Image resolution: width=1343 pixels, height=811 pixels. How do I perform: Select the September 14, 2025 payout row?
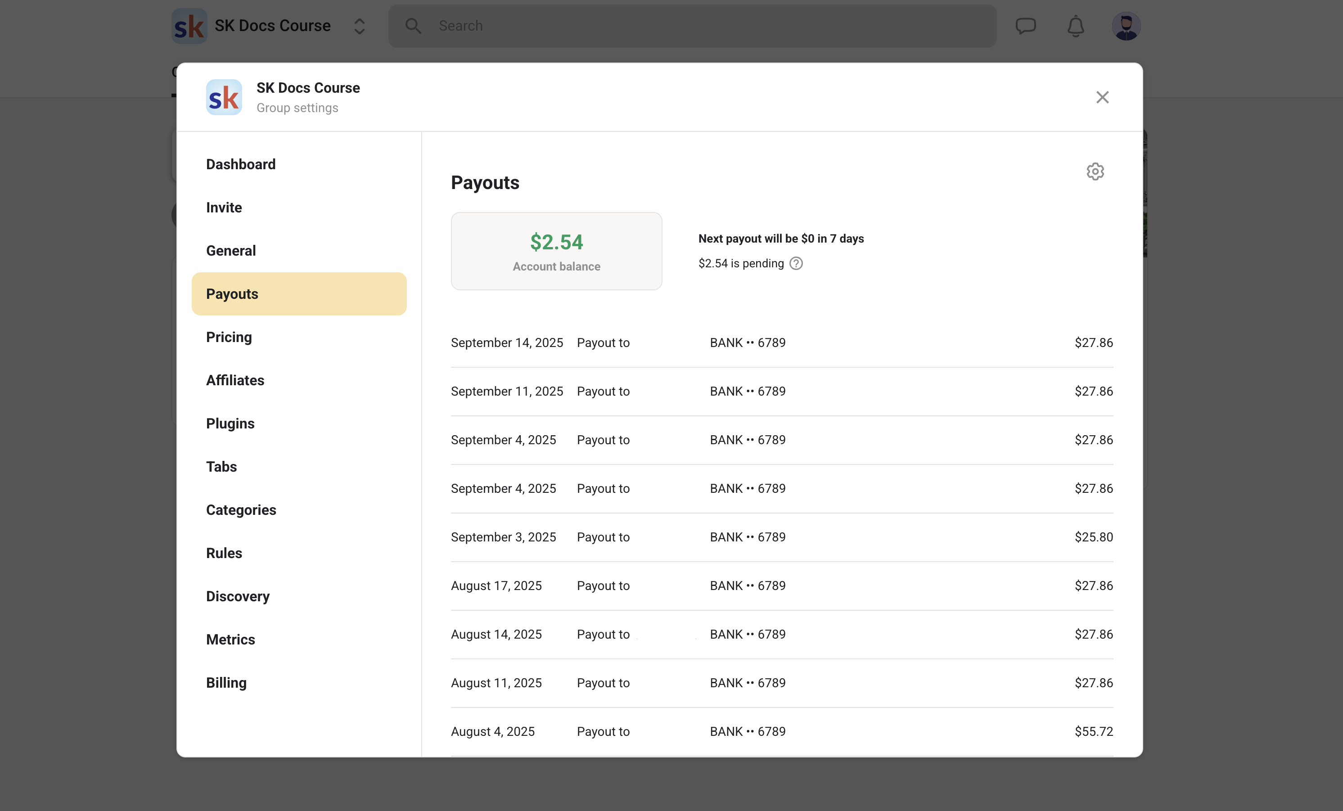tap(781, 343)
